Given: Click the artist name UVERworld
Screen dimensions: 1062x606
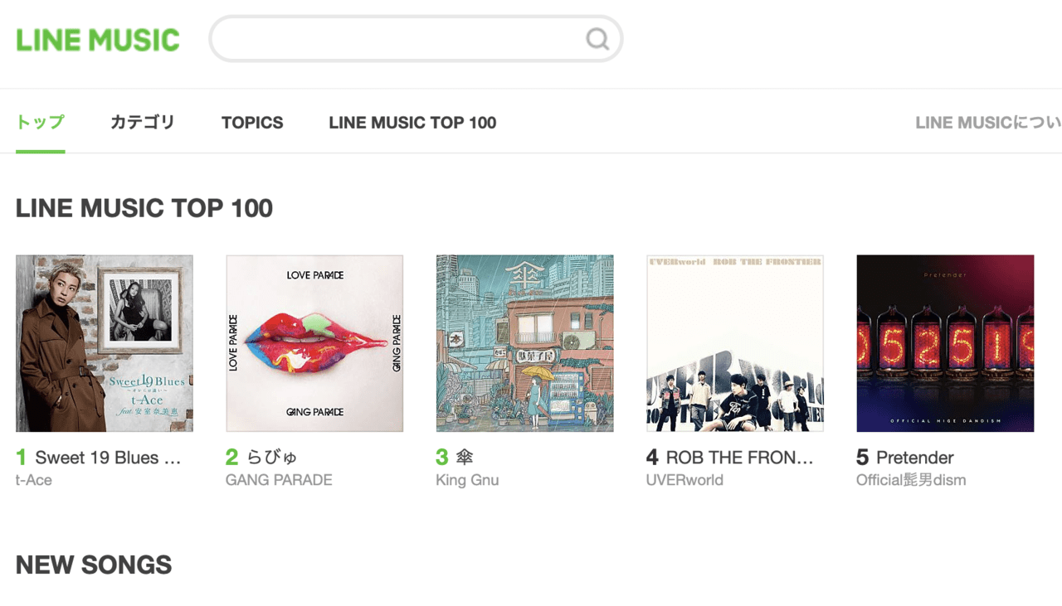Looking at the screenshot, I should (x=684, y=480).
